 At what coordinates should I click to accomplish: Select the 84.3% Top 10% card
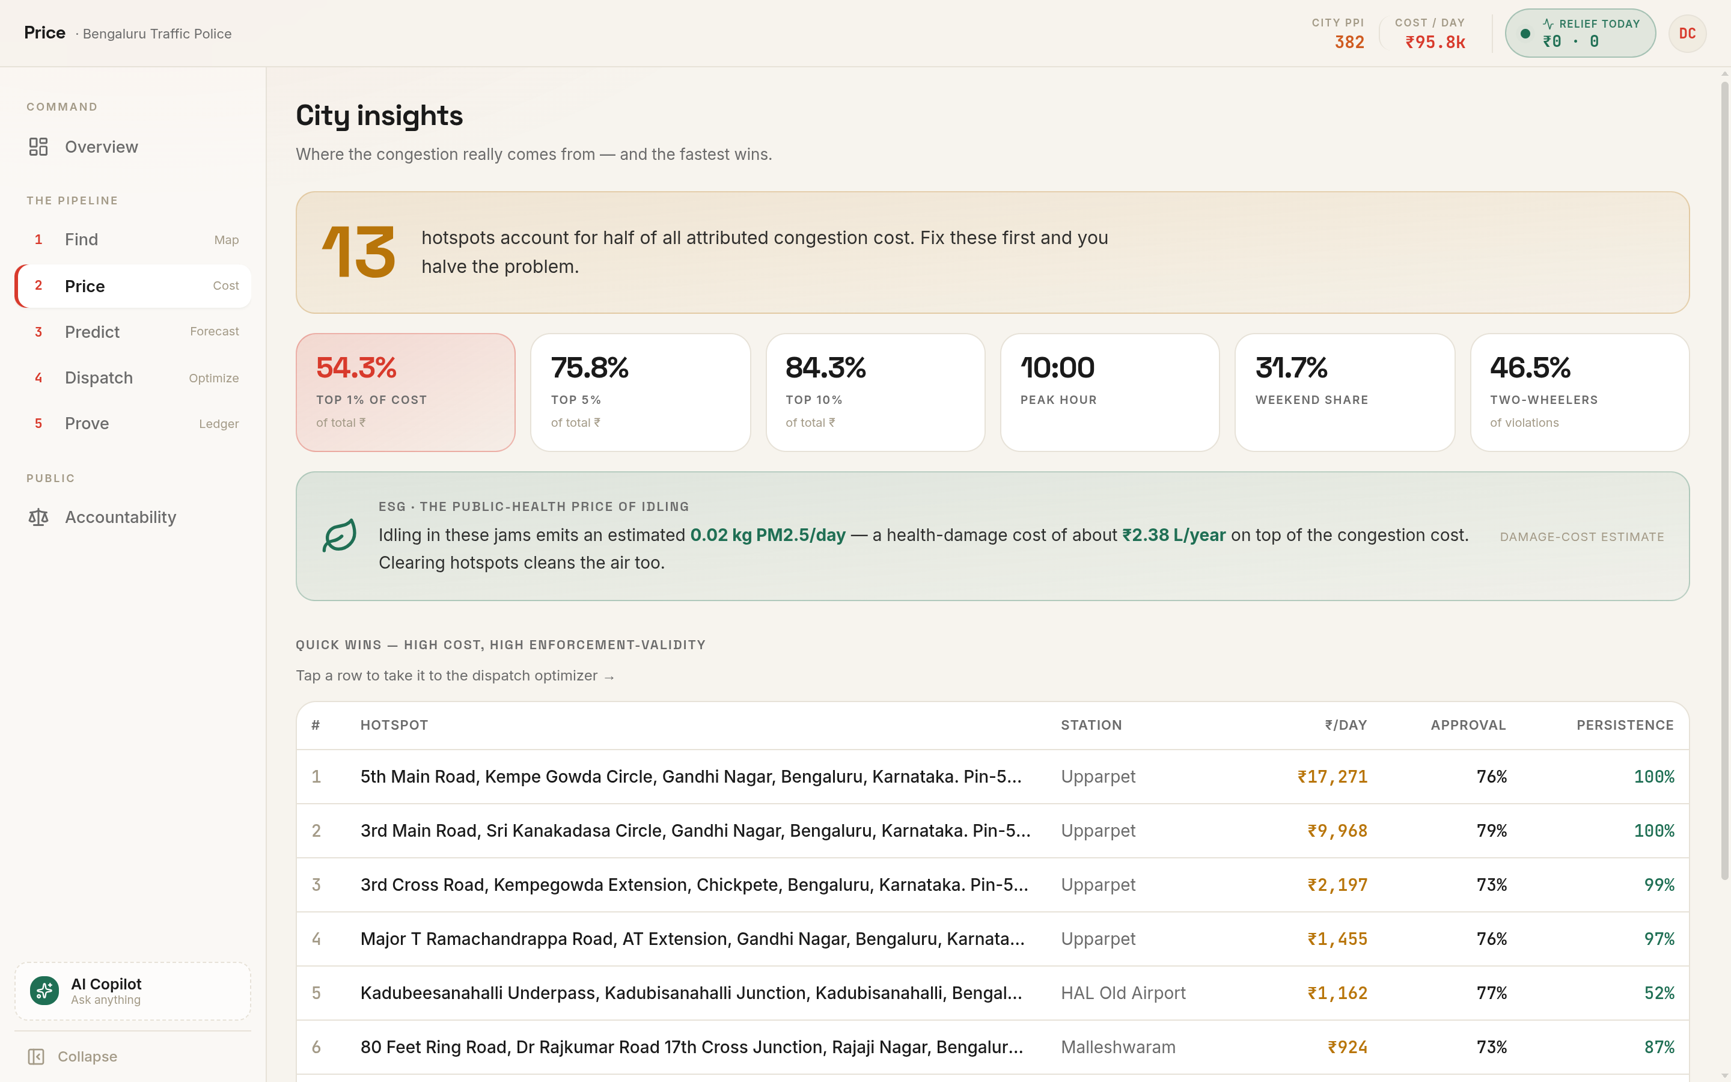click(x=875, y=392)
